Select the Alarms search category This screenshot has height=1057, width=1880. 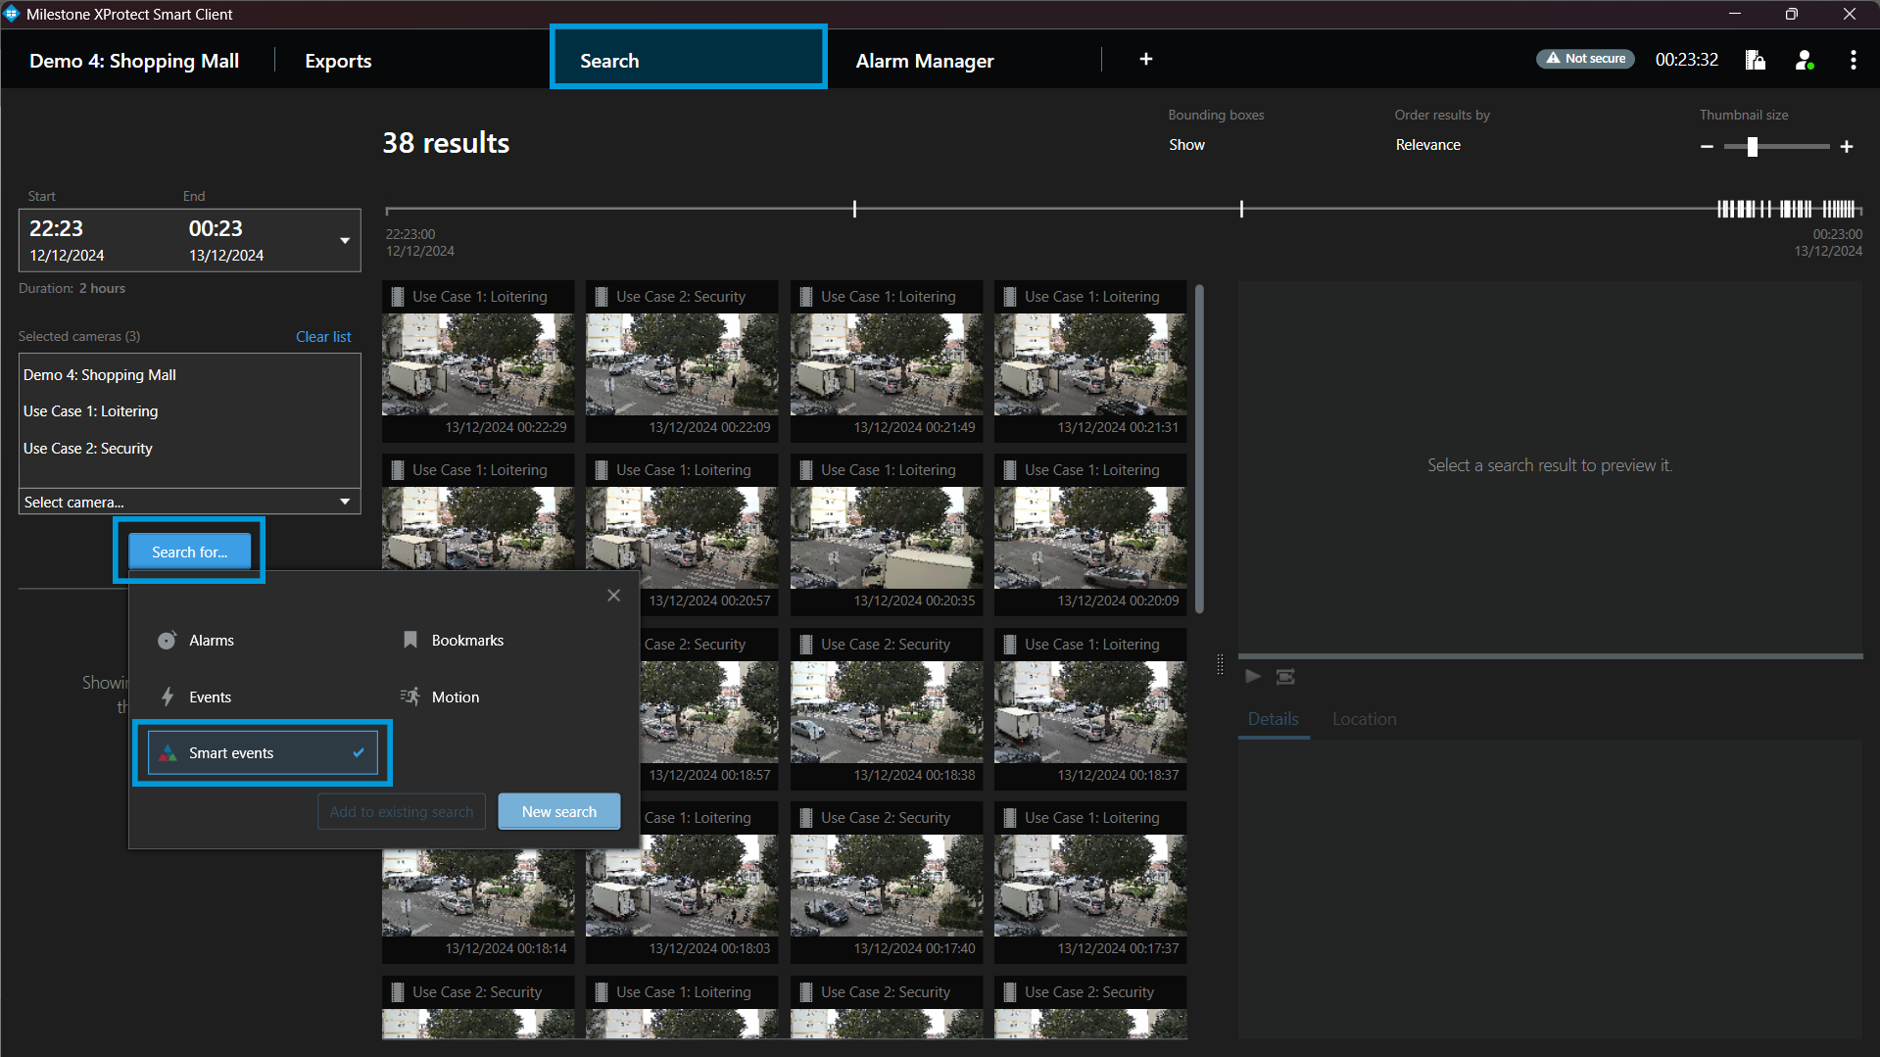196,641
